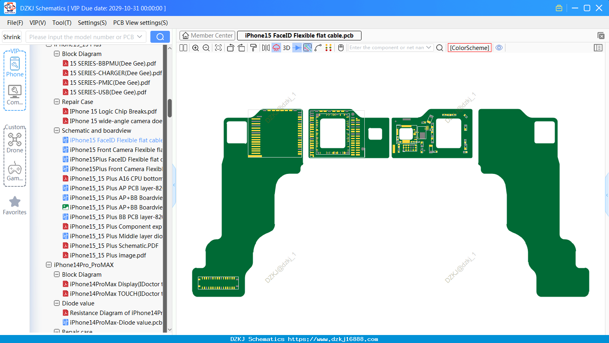609x343 pixels.
Task: Click the window-stack icon beside tabs
Action: pyautogui.click(x=601, y=36)
